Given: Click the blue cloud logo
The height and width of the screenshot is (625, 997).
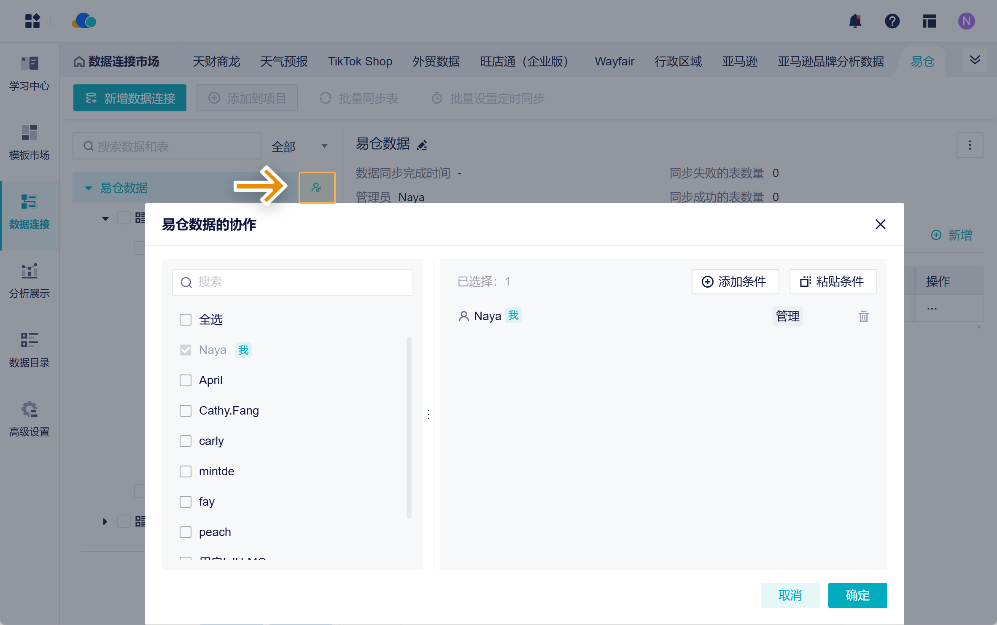Looking at the screenshot, I should (x=84, y=21).
